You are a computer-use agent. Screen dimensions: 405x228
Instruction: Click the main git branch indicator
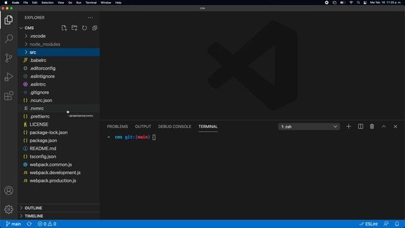pos(13,224)
